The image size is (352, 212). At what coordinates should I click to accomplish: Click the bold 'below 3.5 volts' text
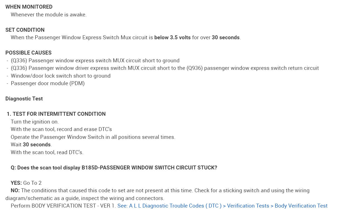point(172,38)
